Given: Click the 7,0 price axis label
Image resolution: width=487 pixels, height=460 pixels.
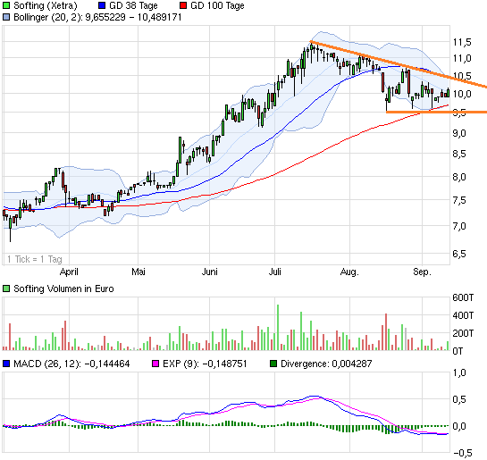Looking at the screenshot, I should click(x=459, y=226).
